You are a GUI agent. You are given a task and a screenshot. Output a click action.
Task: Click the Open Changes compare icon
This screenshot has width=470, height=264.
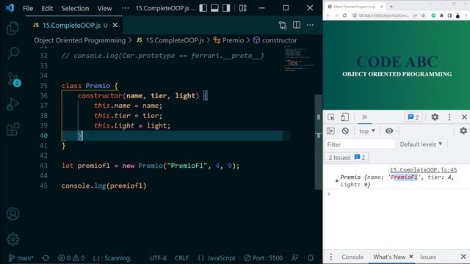pos(282,25)
